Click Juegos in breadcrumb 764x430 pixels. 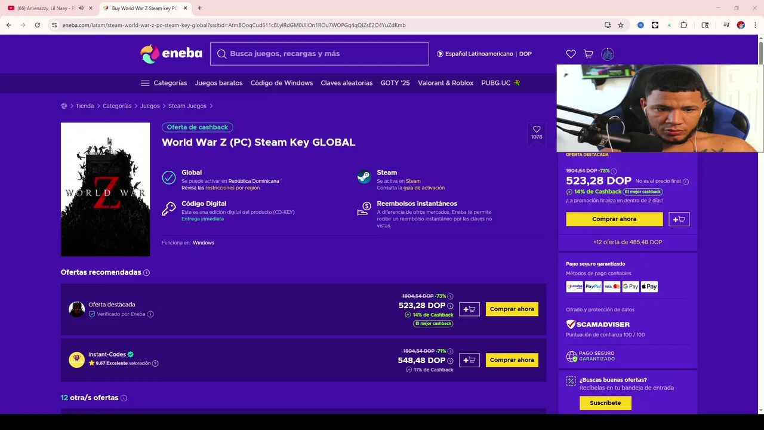[150, 106]
